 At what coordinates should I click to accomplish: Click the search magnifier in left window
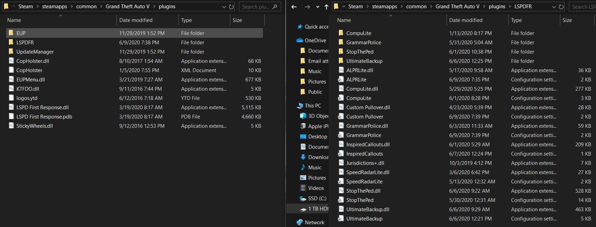click(x=275, y=7)
